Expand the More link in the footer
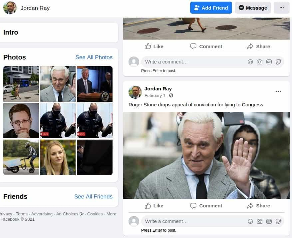292x238 pixels. pyautogui.click(x=111, y=214)
